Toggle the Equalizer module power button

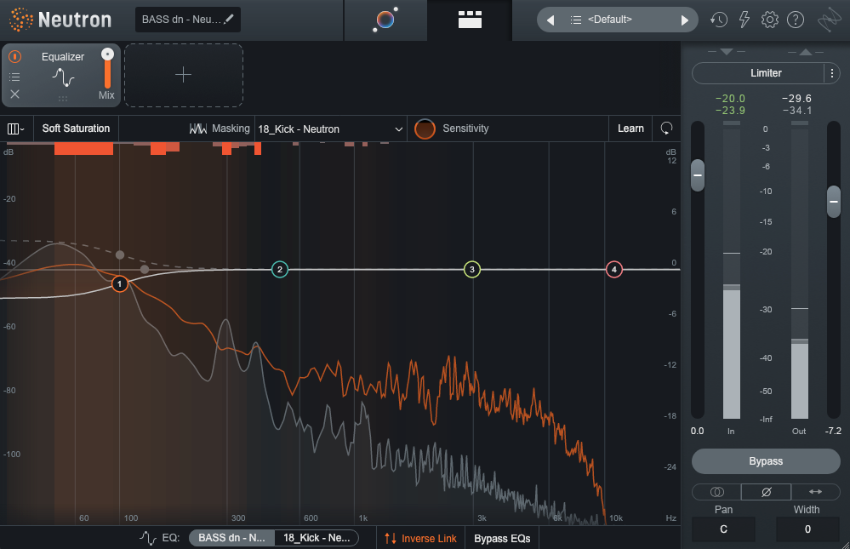(15, 56)
